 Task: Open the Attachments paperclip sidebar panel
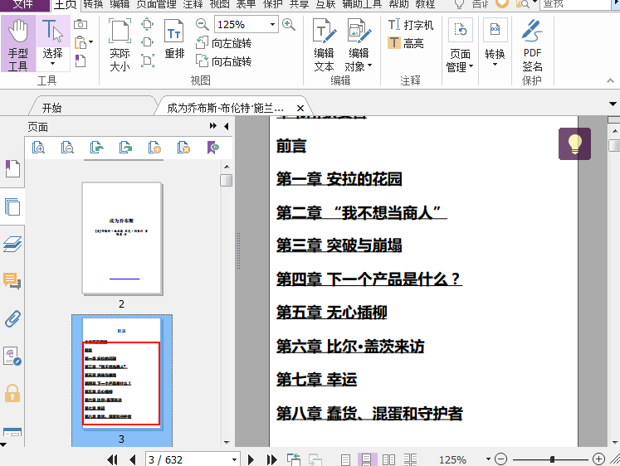pyautogui.click(x=12, y=318)
